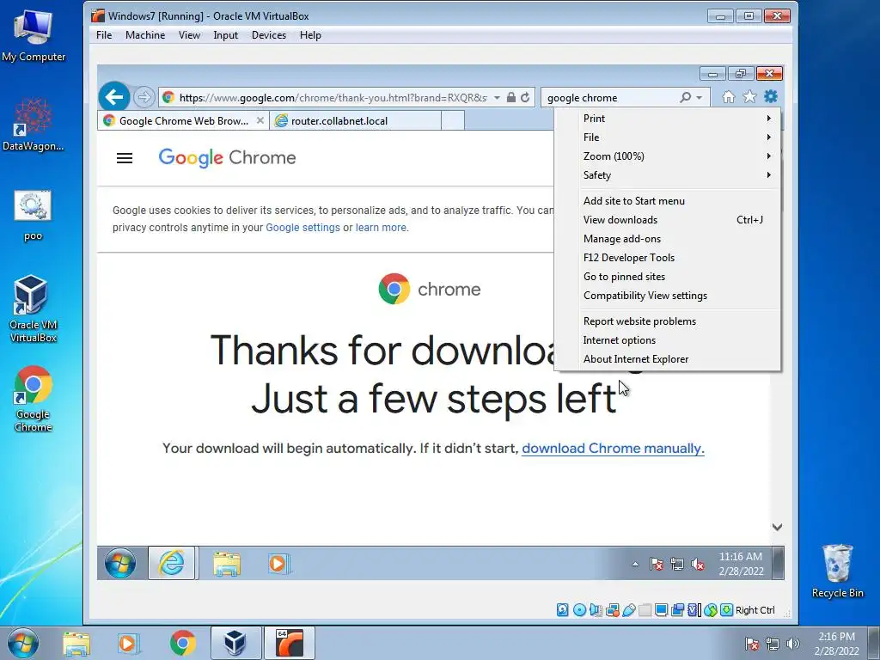
Task: Switch to the router.collabnet.local tab
Action: pyautogui.click(x=355, y=120)
